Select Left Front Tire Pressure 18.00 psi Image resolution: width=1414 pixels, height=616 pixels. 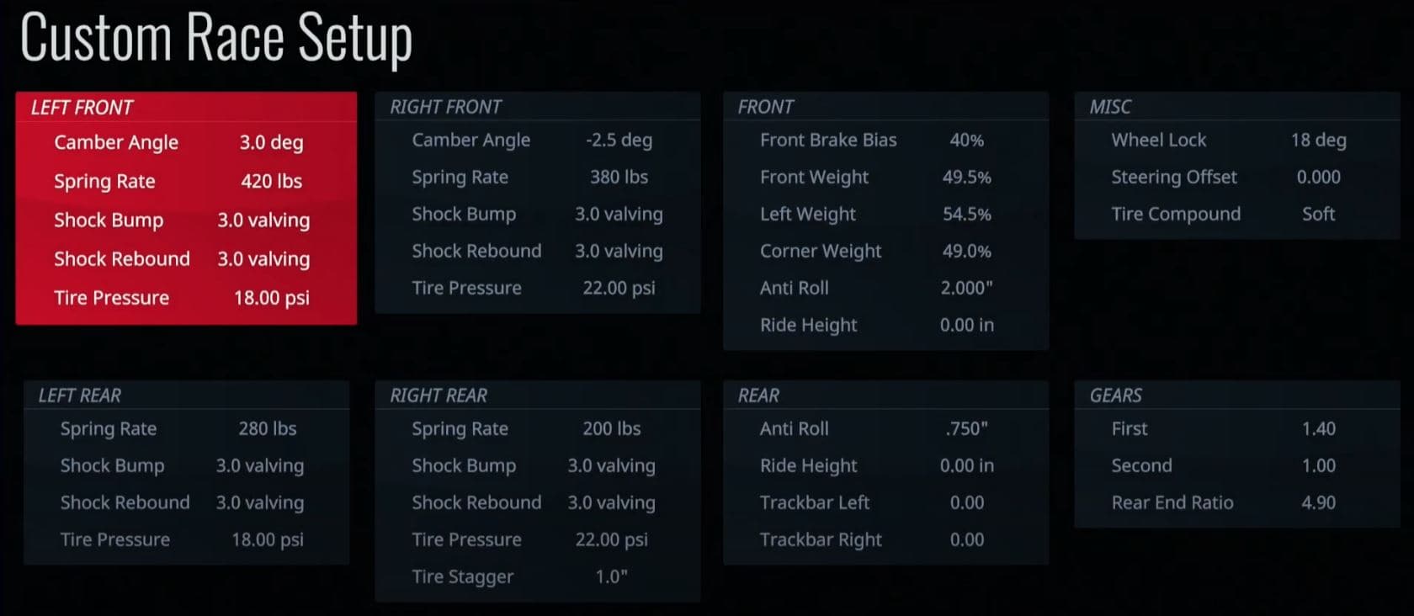coord(186,298)
